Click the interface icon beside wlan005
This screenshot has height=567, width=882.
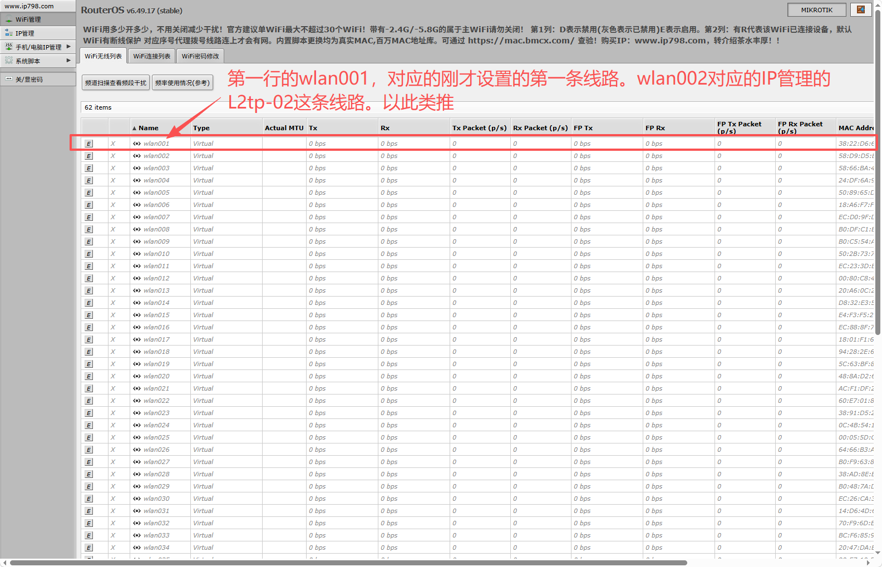point(137,193)
